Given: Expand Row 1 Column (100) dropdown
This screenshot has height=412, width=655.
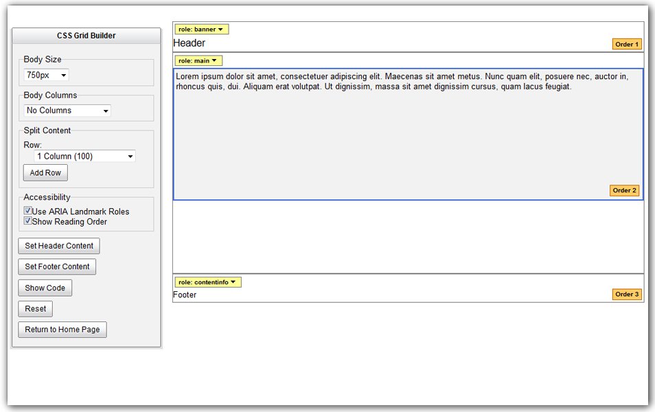Looking at the screenshot, I should click(84, 157).
